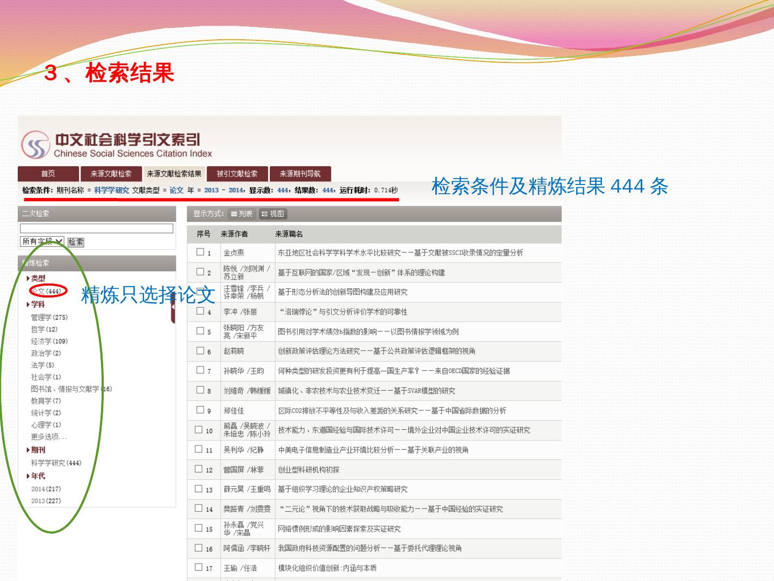Select checkbox for row 16 阿儒涵/李晓轩
Screen dimensions: 774x581
tap(199, 548)
